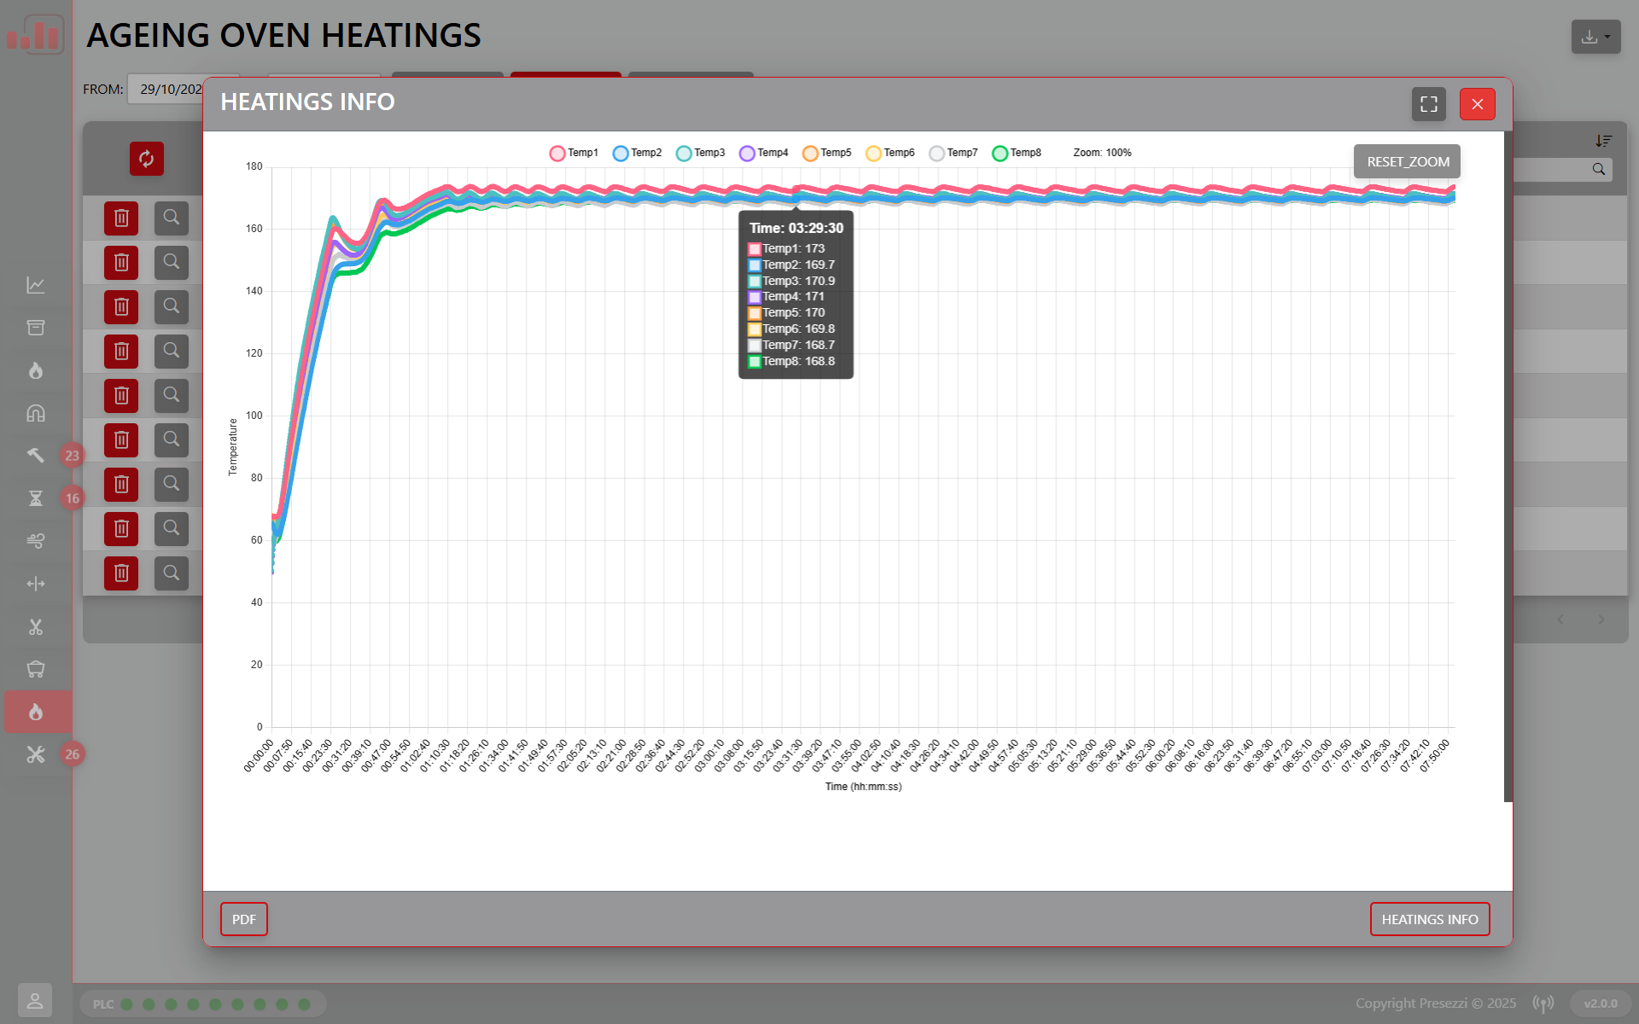Screen dimensions: 1639x1024
Task: Open the scissors sidebar icon
Action: [36, 627]
